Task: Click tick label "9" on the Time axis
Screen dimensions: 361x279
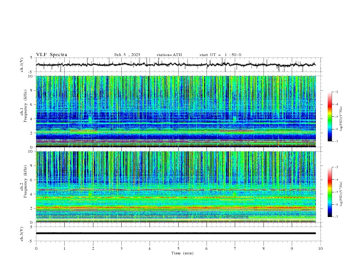Action: 292,248
